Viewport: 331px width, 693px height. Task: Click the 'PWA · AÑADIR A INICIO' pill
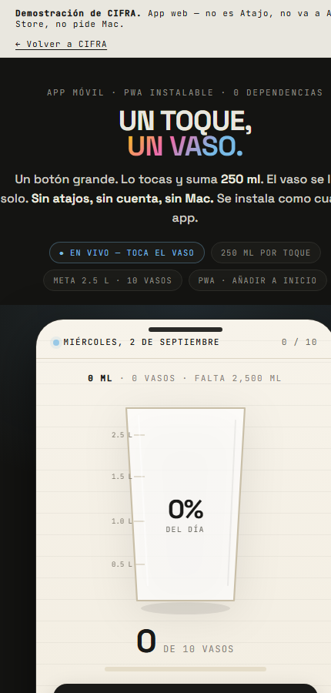pyautogui.click(x=258, y=280)
